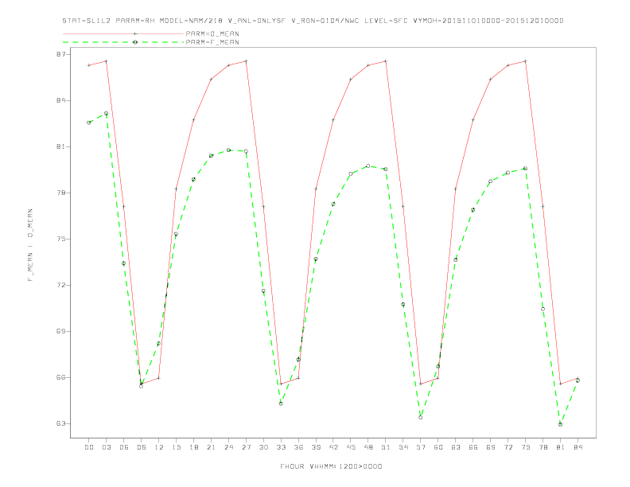
Task: Click the 84 forecast hour x-axis label
Action: (577, 447)
